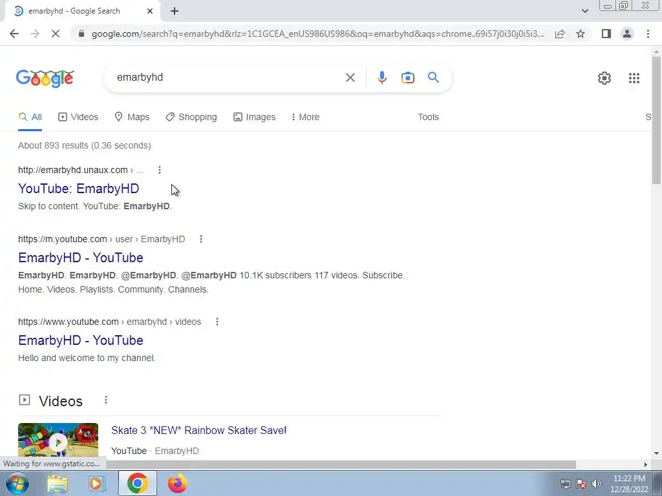Open options for emarbyhd.unaux.com result

pyautogui.click(x=160, y=170)
